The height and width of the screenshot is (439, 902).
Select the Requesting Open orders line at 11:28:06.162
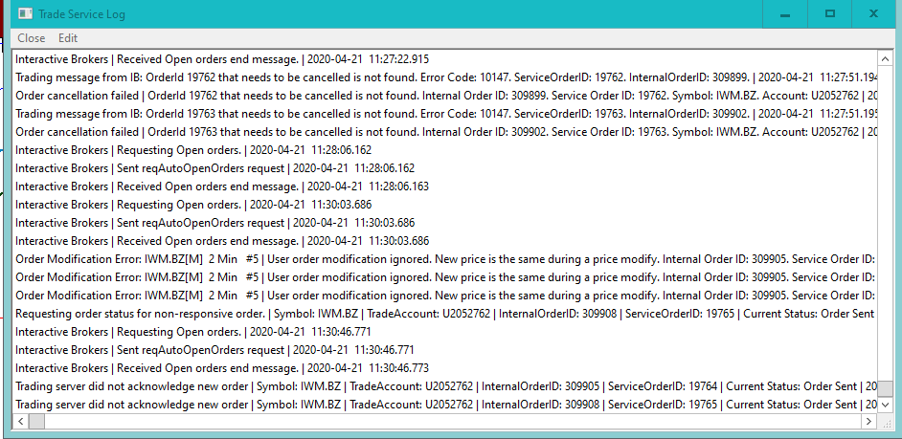193,150
